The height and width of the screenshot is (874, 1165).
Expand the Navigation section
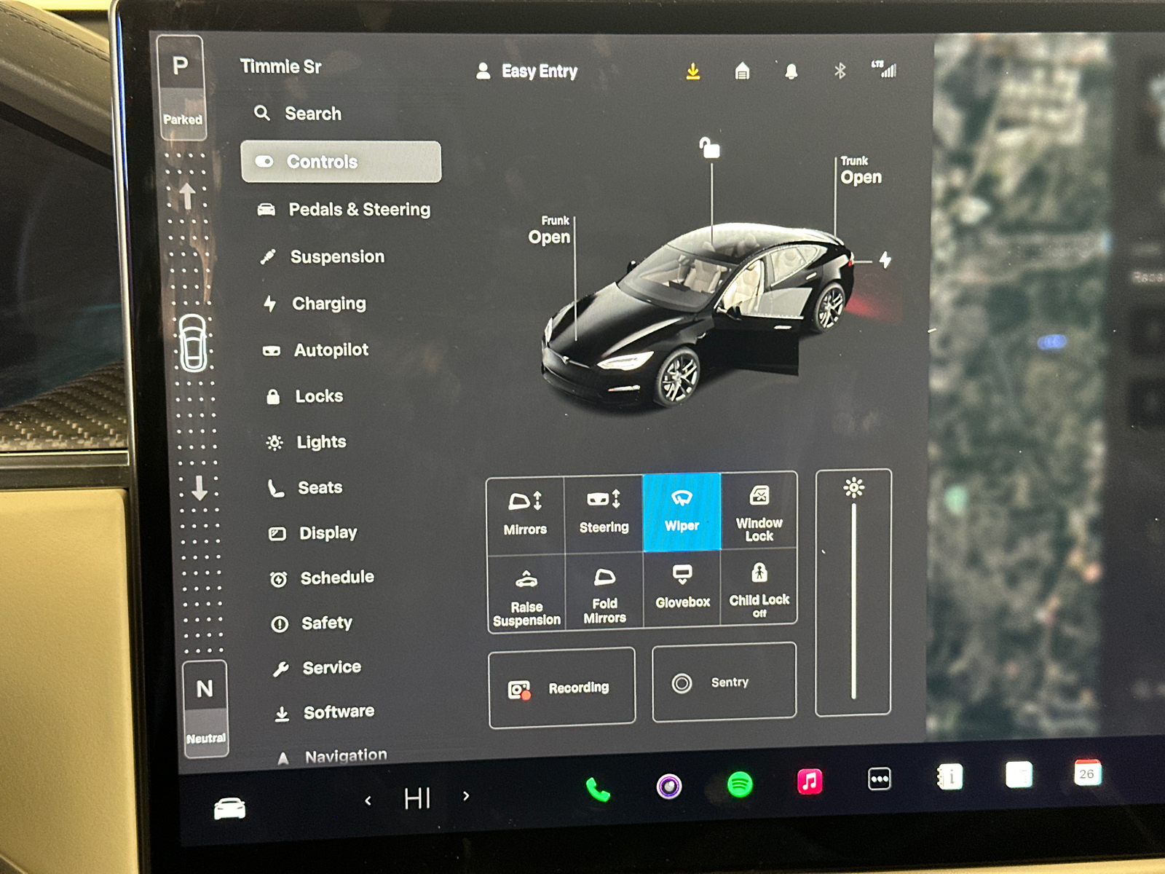pyautogui.click(x=344, y=755)
